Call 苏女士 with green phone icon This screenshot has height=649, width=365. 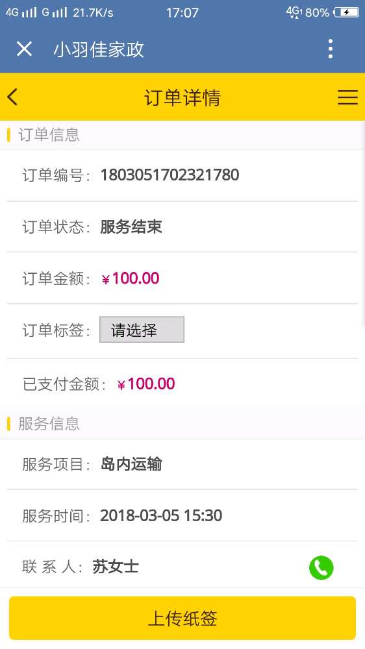pyautogui.click(x=321, y=567)
